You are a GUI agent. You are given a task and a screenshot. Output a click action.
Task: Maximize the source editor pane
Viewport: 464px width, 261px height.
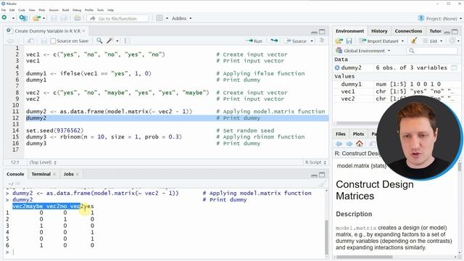point(322,32)
